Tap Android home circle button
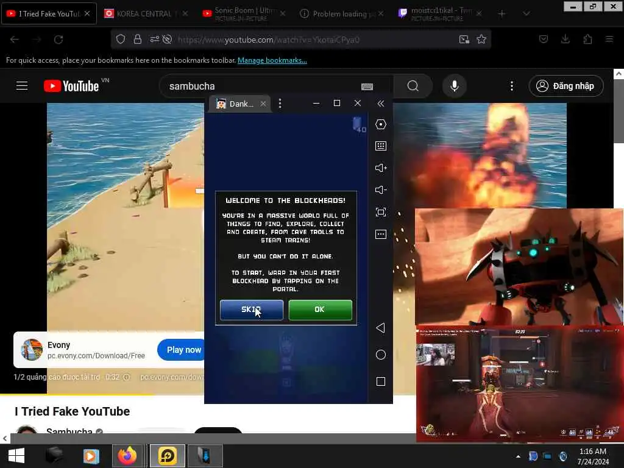The width and height of the screenshot is (624, 468). [x=381, y=355]
